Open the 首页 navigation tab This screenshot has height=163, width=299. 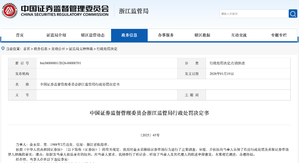[20, 35]
